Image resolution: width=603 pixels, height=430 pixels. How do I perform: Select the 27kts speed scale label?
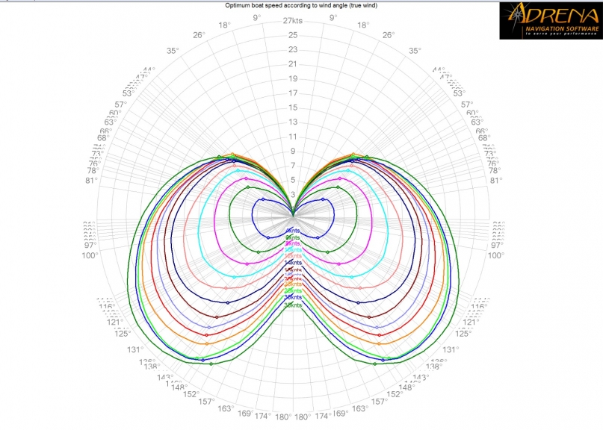tap(293, 21)
